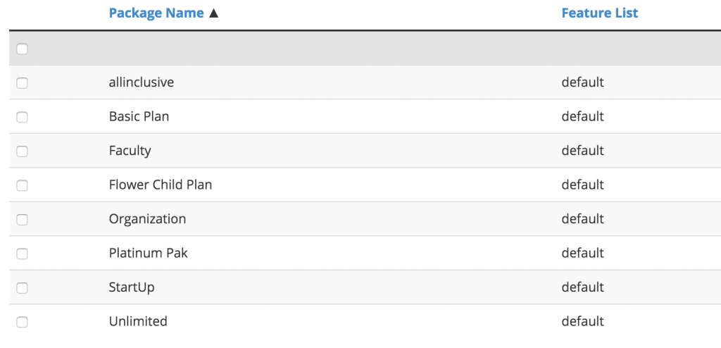721x348 pixels.
Task: Click the default feature list for Unlimited
Action: click(x=582, y=321)
